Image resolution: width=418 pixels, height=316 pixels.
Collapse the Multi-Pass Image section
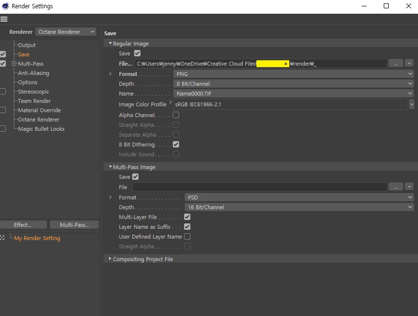click(x=110, y=167)
